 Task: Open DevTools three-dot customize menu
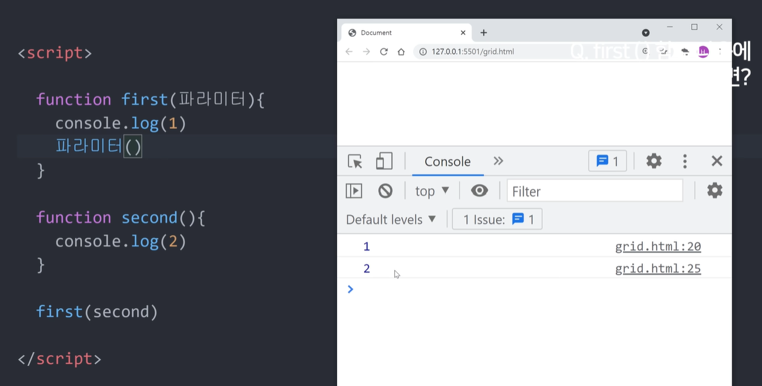coord(685,161)
